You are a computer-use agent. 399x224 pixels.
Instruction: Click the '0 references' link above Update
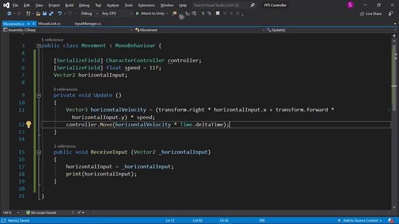[x=65, y=90]
